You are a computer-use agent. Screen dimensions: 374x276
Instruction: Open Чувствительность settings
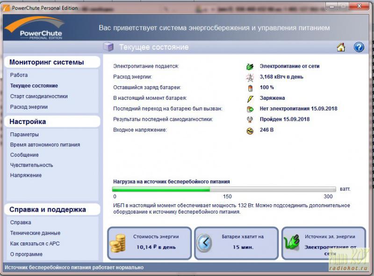(x=31, y=165)
